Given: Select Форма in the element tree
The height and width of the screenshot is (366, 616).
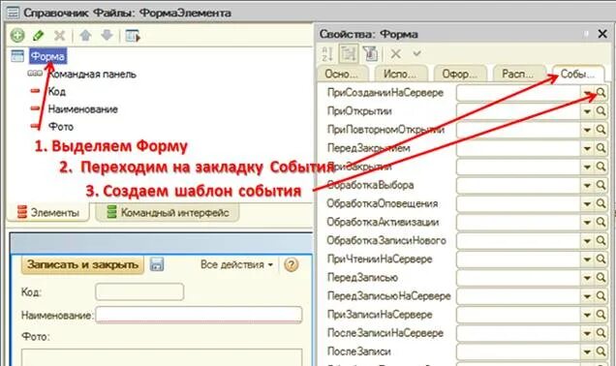Looking at the screenshot, I should tap(47, 56).
